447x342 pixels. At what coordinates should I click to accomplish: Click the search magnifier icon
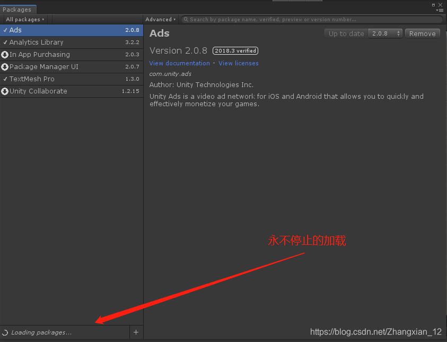click(x=186, y=20)
